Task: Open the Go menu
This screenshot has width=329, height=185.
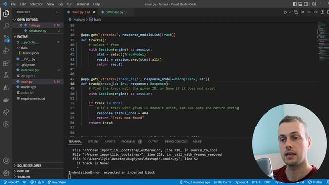Action: pyautogui.click(x=61, y=4)
